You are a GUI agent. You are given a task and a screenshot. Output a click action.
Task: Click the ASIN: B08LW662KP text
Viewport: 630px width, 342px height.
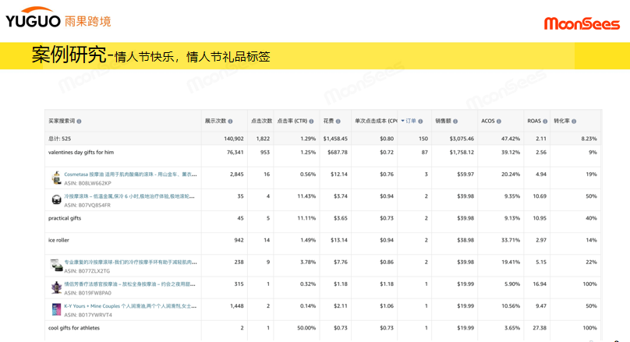pos(87,183)
